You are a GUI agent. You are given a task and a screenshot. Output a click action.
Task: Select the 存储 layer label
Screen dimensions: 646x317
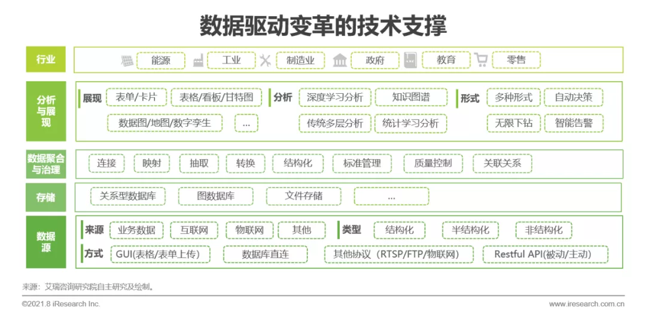pos(45,197)
